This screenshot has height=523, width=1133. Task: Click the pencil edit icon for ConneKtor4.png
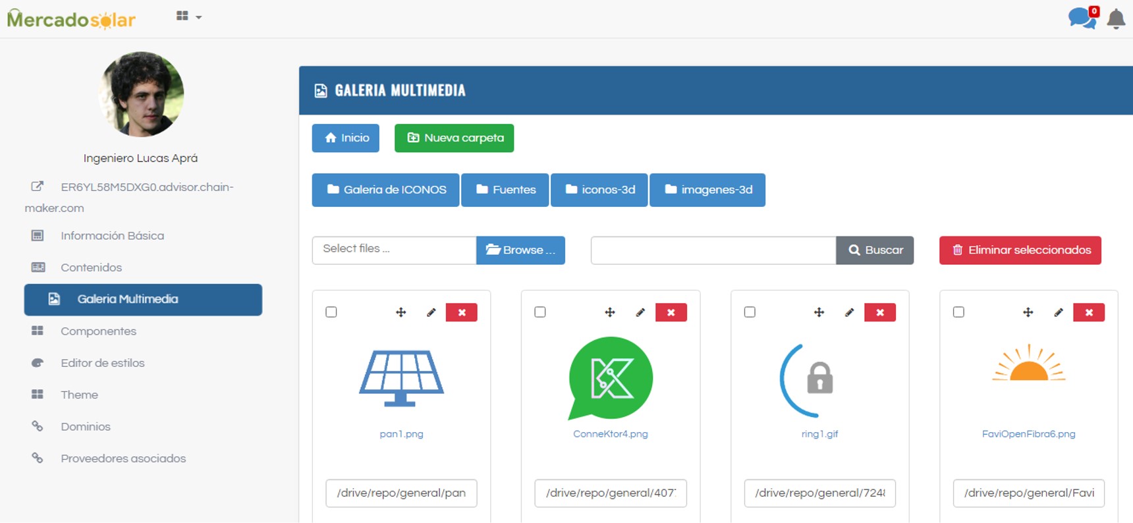pyautogui.click(x=640, y=312)
